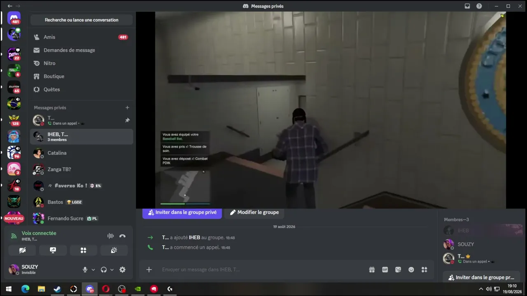This screenshot has height=296, width=527.
Task: Open Opera browser from taskbar
Action: coord(106,289)
